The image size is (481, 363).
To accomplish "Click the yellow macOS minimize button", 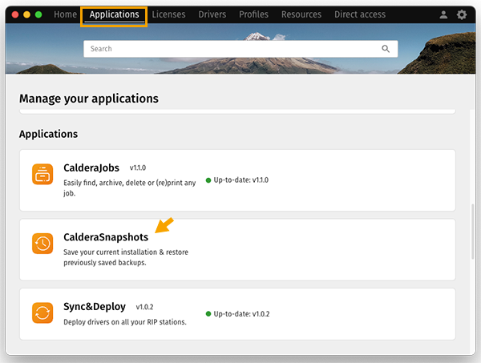I will point(26,14).
